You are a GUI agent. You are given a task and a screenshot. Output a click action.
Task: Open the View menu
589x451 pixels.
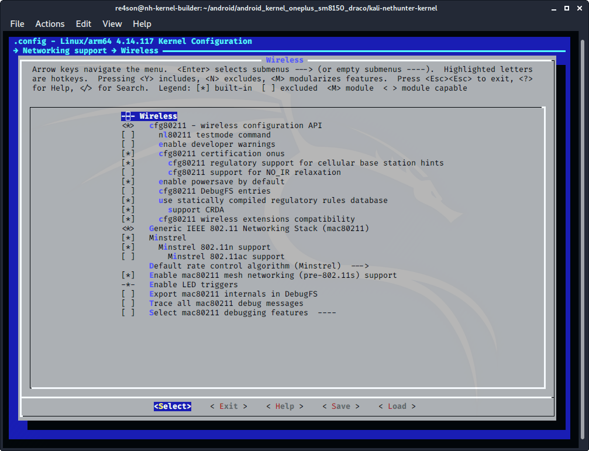(x=112, y=24)
